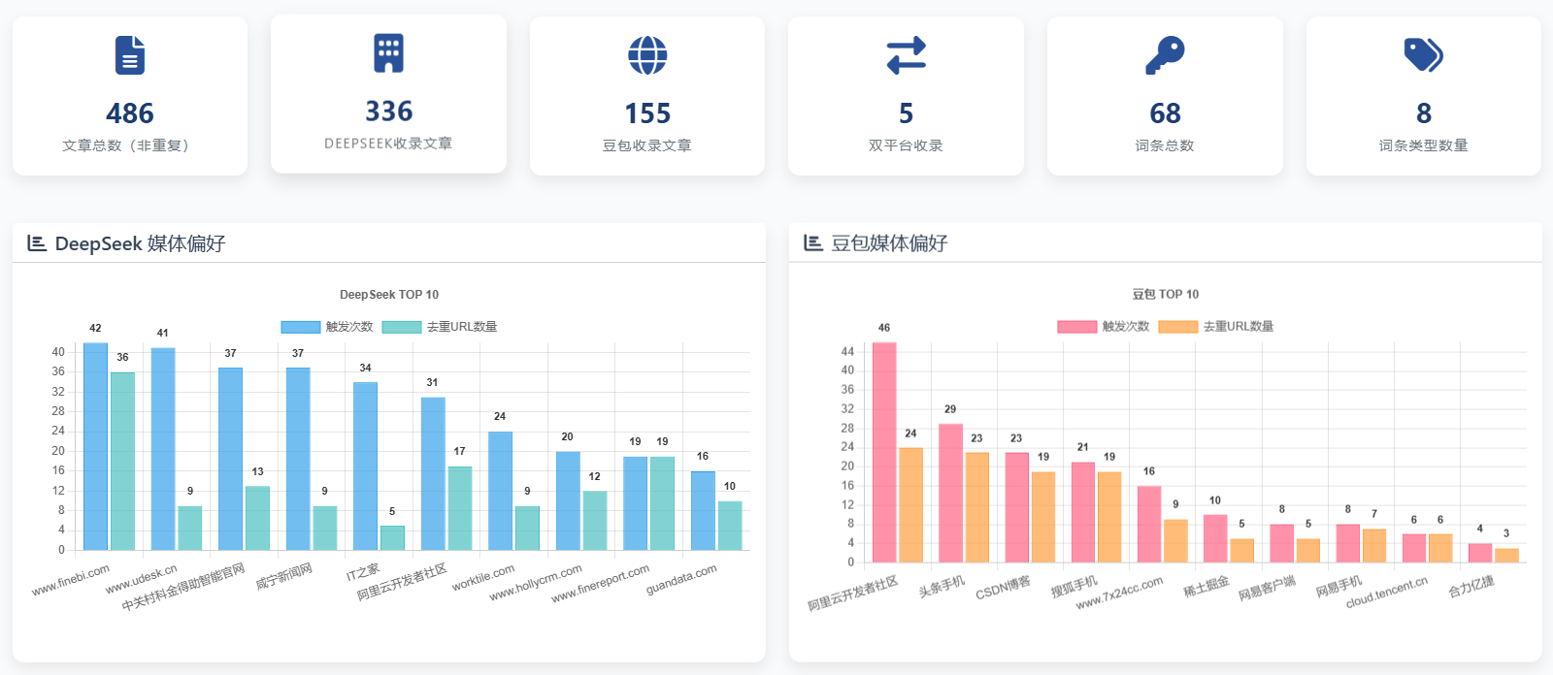Click the exchange arrows icon for 双平台收录
The height and width of the screenshot is (675, 1553).
click(x=906, y=55)
